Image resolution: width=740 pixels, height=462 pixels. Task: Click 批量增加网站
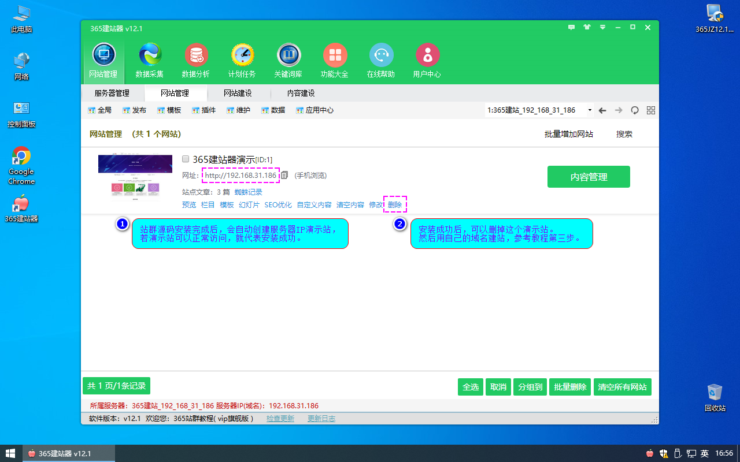569,134
